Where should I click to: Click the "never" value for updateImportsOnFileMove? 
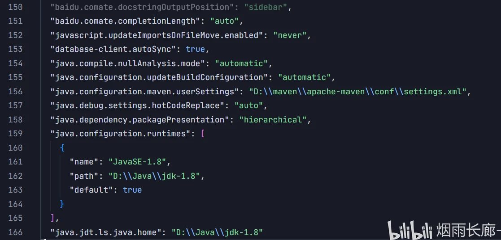pyautogui.click(x=290, y=35)
